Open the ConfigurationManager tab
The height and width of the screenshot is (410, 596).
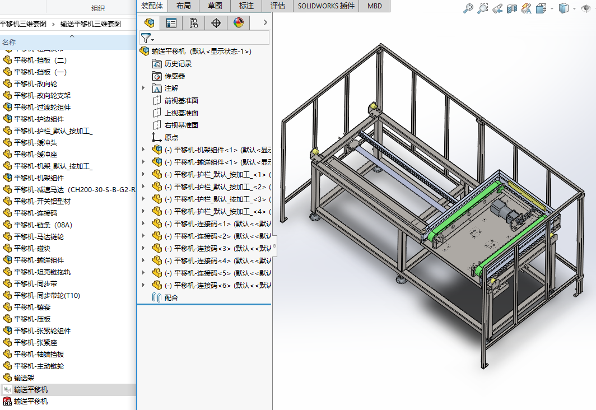[194, 23]
